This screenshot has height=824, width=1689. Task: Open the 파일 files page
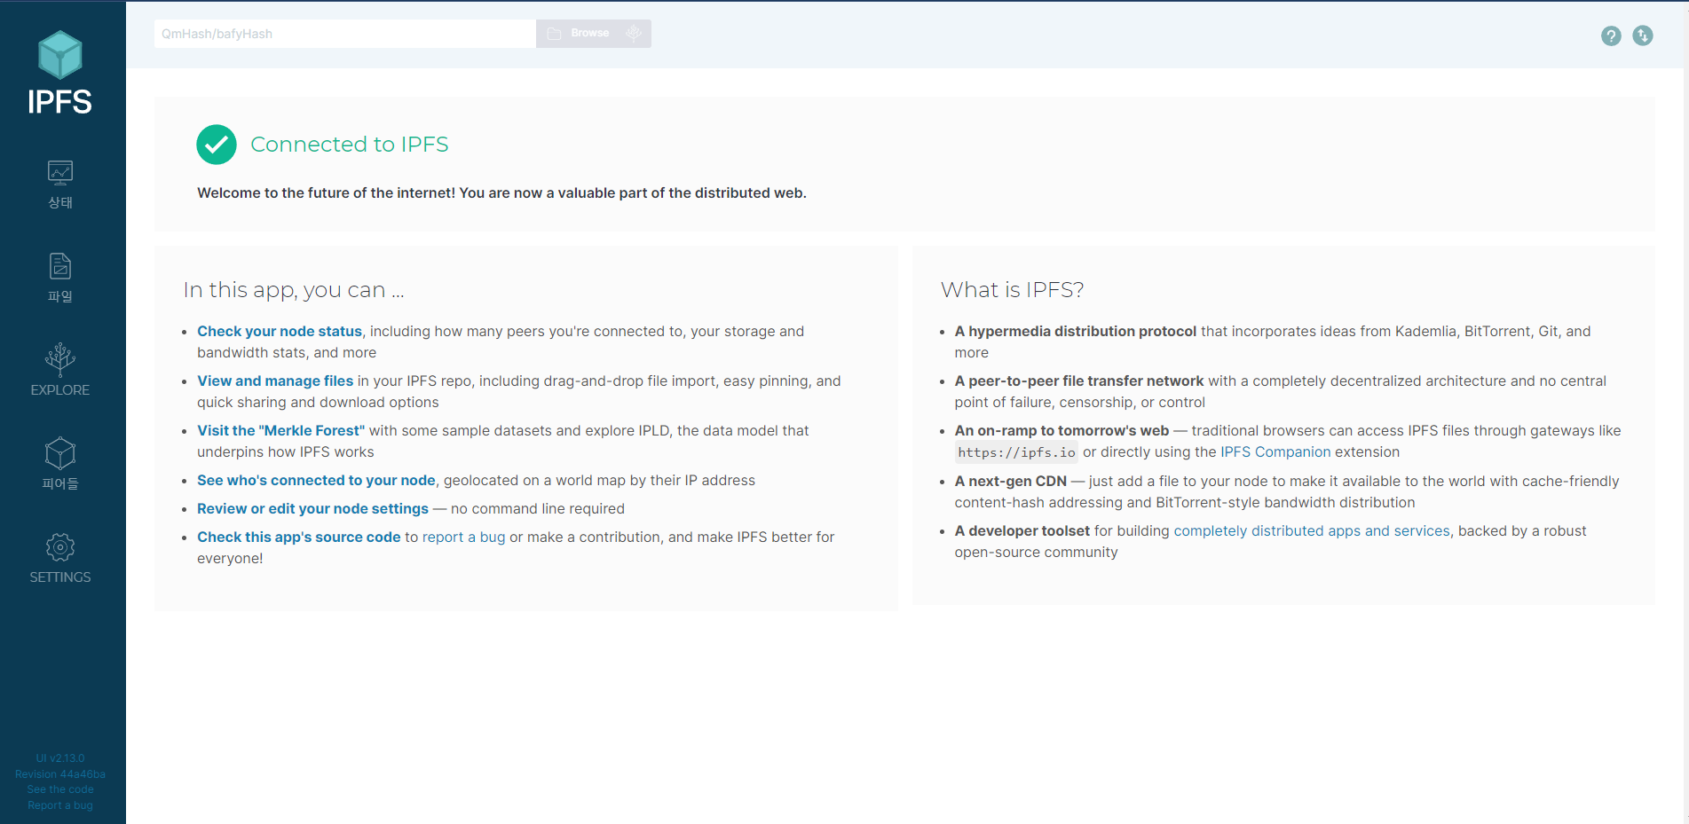pyautogui.click(x=60, y=279)
